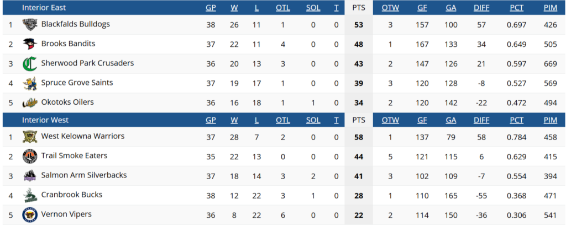Click the West Kelowna Warriors logo
566x226 pixels.
coord(30,137)
